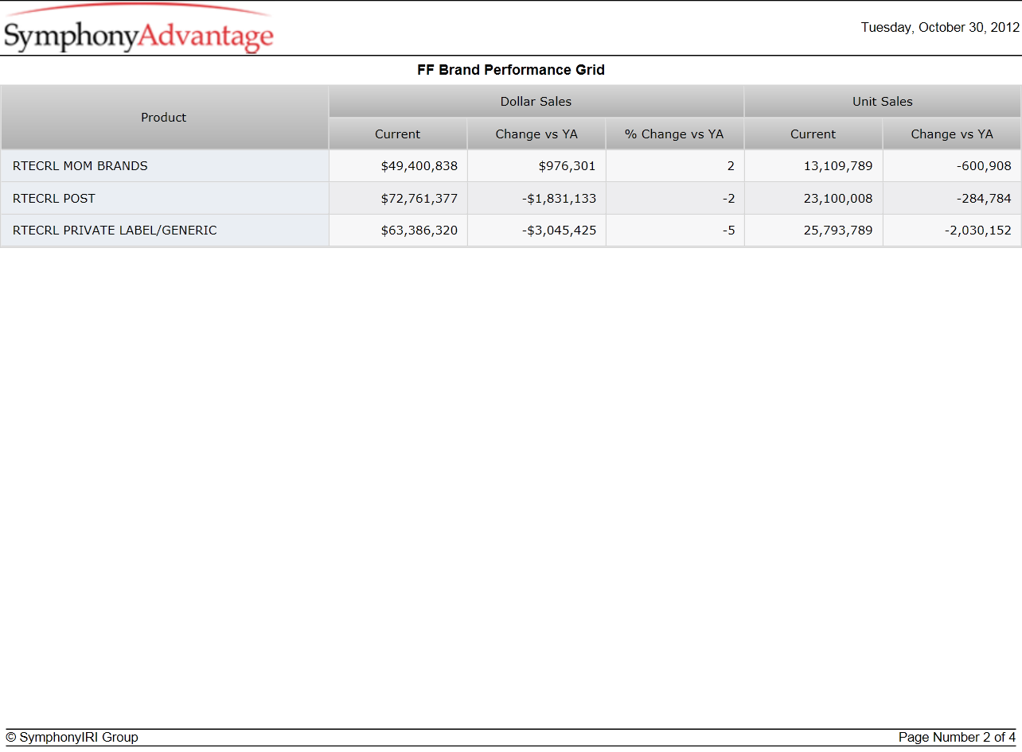
Task: Click the -284,784 cell
Action: [x=952, y=199]
